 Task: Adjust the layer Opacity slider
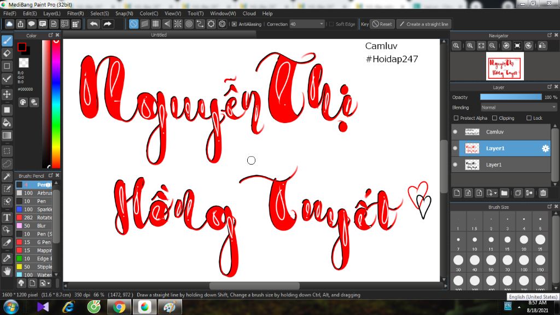[x=511, y=97]
